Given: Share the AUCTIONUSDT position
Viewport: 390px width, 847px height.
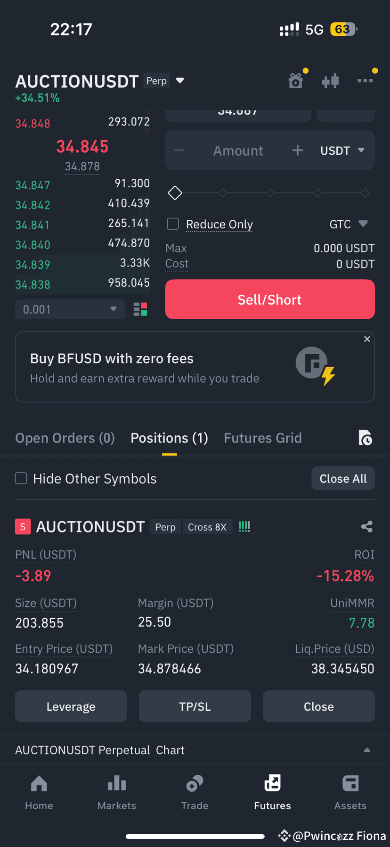Looking at the screenshot, I should [x=367, y=527].
